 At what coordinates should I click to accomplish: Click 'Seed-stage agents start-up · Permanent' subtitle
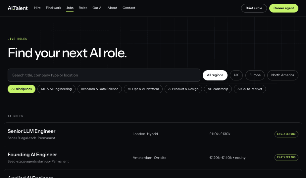pos(38,162)
